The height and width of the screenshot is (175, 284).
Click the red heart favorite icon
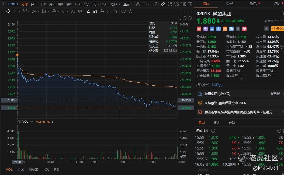click(x=244, y=29)
